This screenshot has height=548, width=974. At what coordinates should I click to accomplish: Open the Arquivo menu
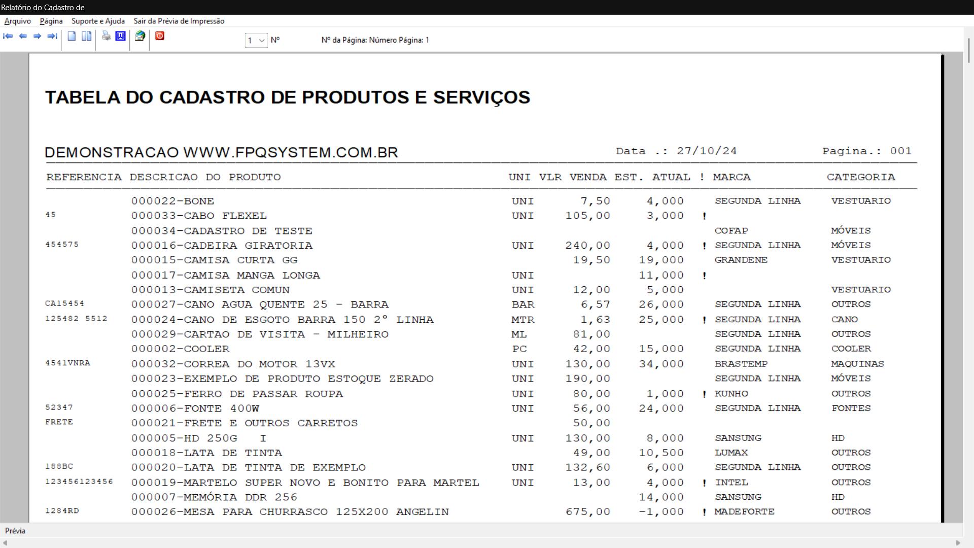point(18,21)
